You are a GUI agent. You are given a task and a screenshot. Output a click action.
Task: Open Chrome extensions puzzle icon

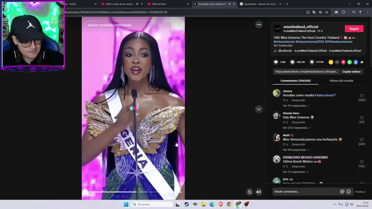tap(343, 12)
